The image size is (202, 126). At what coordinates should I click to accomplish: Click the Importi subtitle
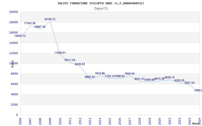(x=101, y=9)
